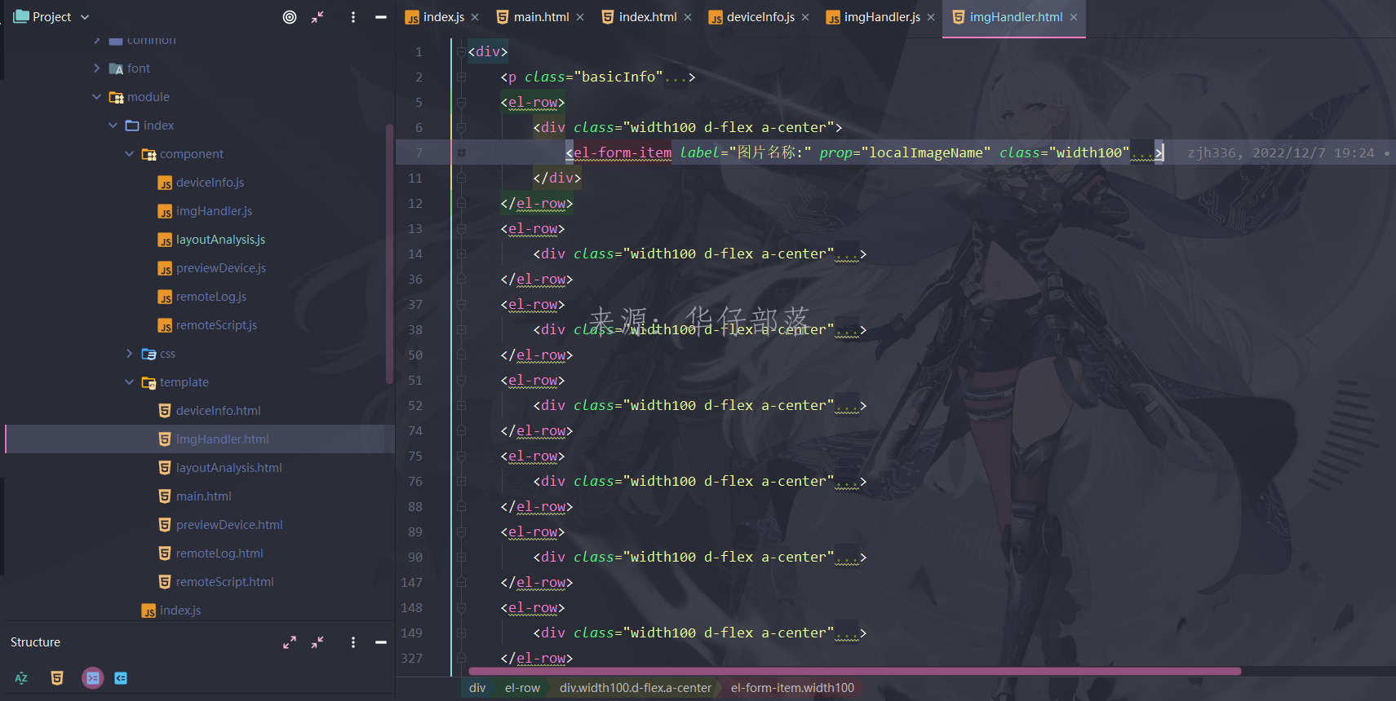Click the closing el-row tag on line 327
Image resolution: width=1396 pixels, height=701 pixels.
click(x=537, y=659)
